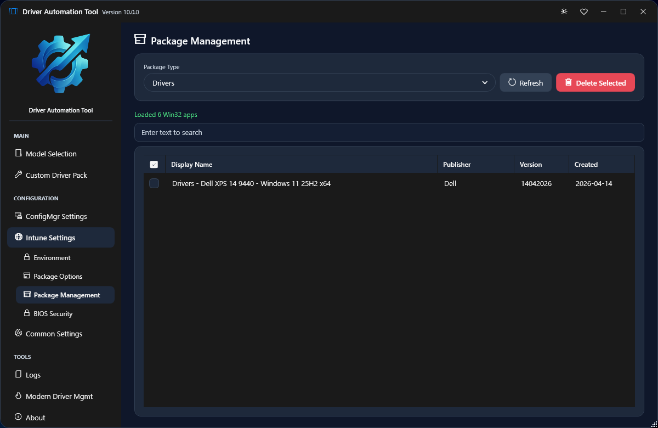Select 'Drivers - Dell XPS 14 9440' row text
Image resolution: width=658 pixels, height=428 pixels.
pos(251,183)
